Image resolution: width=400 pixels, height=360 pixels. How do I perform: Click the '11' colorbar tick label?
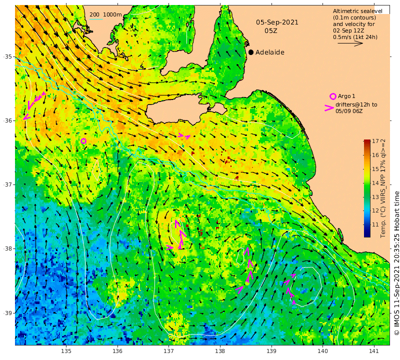(x=375, y=225)
